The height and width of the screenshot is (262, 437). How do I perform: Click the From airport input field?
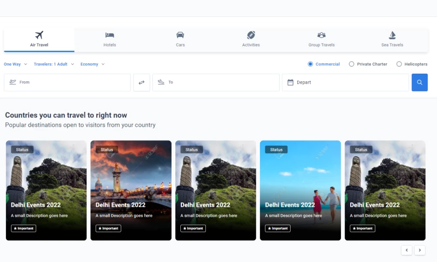[x=67, y=82]
